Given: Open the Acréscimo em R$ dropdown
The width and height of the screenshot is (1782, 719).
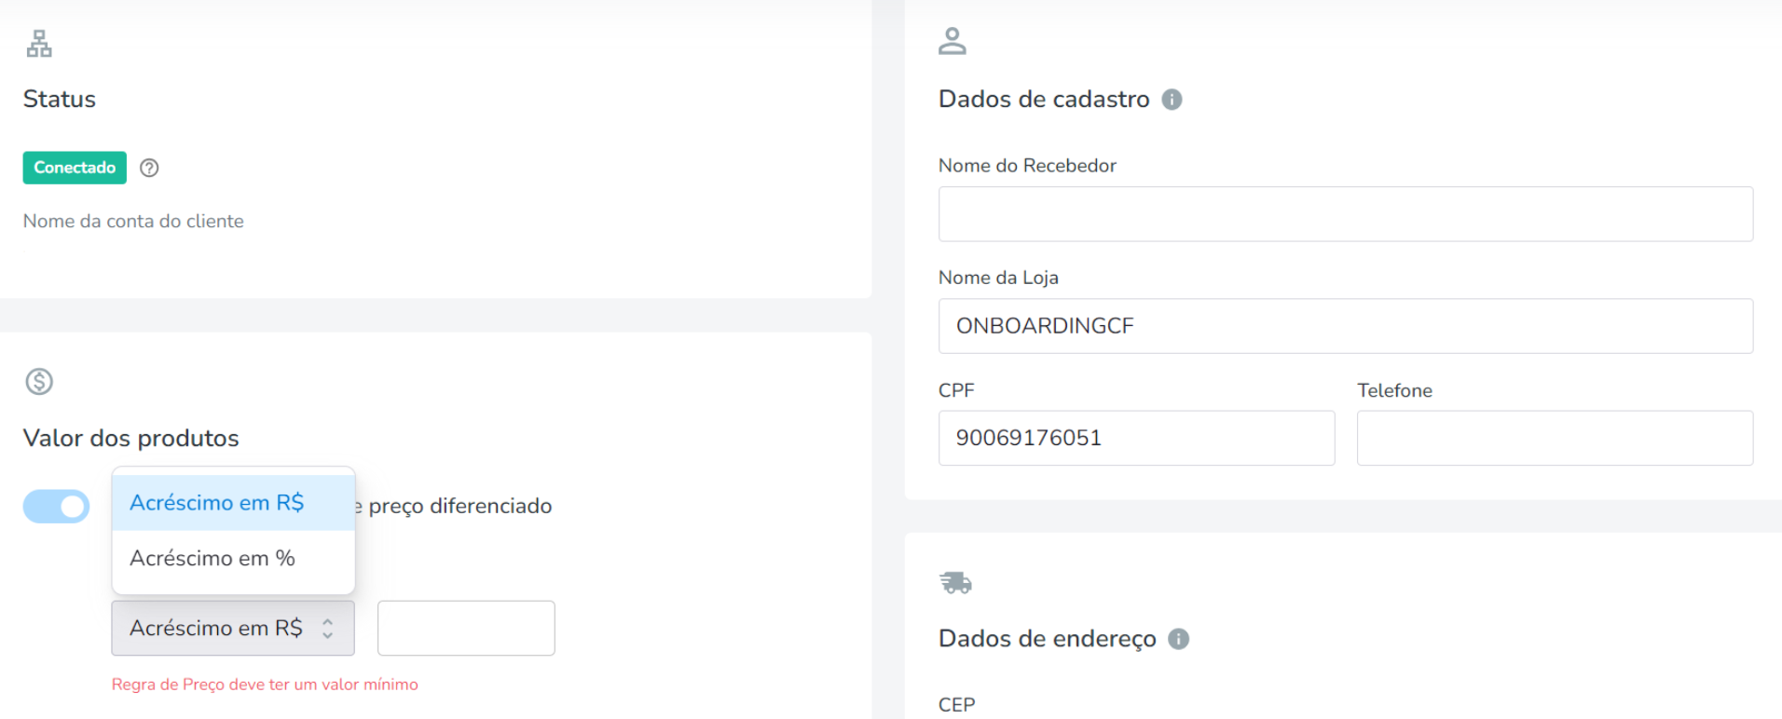Looking at the screenshot, I should pyautogui.click(x=233, y=628).
